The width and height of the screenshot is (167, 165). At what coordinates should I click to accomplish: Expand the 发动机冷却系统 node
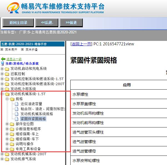(2, 89)
